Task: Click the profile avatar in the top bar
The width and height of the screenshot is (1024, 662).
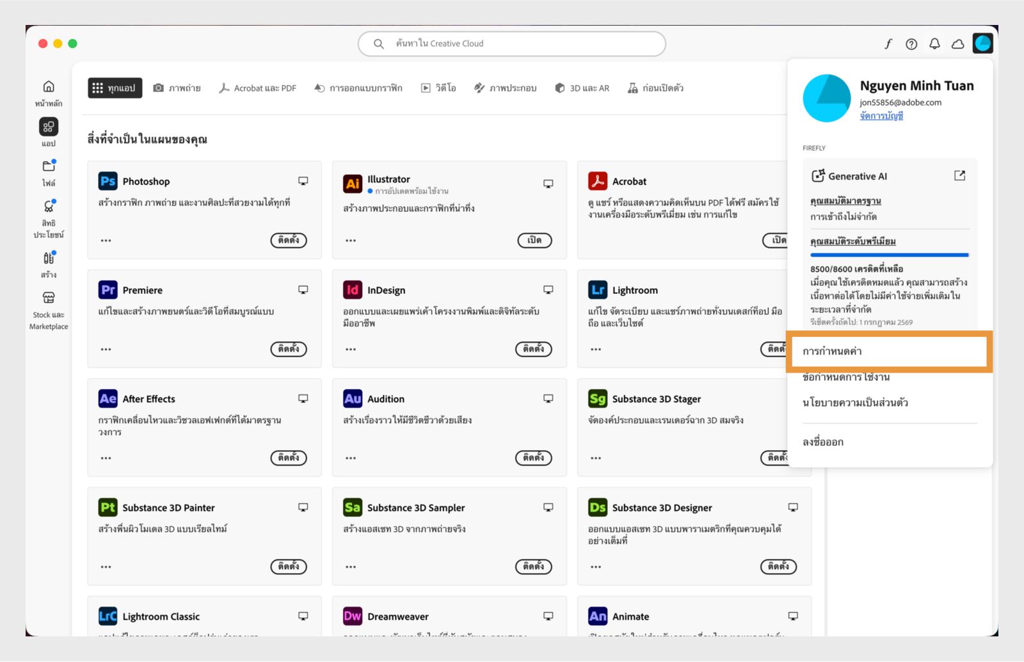Action: click(x=982, y=44)
